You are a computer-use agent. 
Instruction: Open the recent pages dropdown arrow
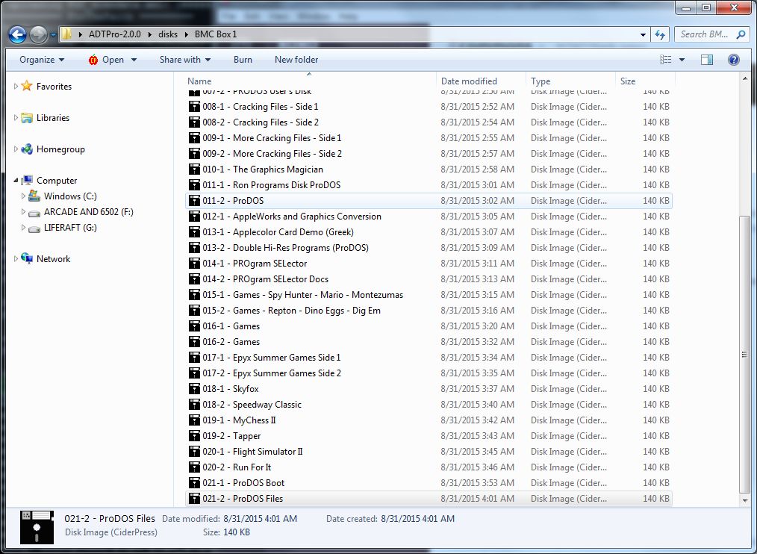click(53, 35)
